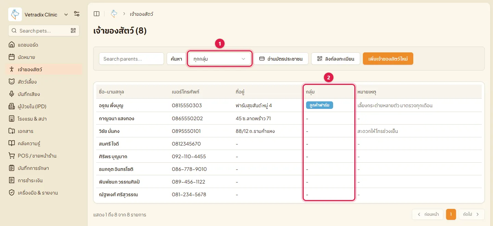
Task: Click phone number 0865550202
Action: [187, 118]
